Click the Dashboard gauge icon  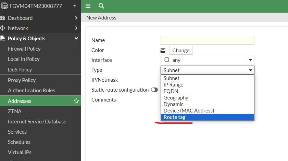pyautogui.click(x=3, y=18)
